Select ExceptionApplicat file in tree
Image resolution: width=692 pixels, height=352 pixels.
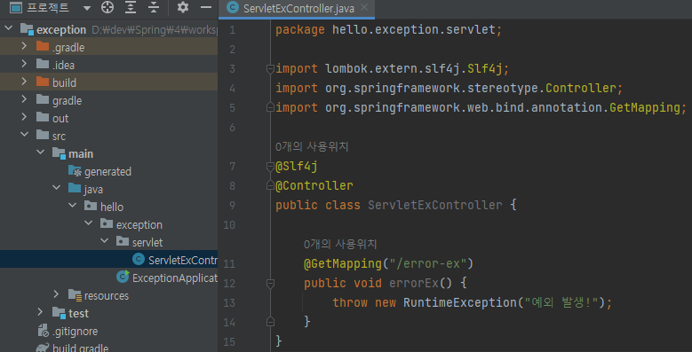tap(175, 278)
